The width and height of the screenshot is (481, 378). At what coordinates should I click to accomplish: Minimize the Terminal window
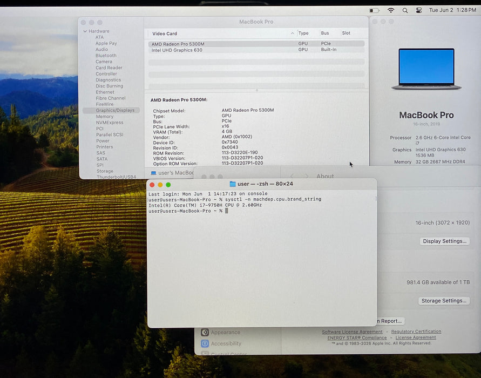160,185
